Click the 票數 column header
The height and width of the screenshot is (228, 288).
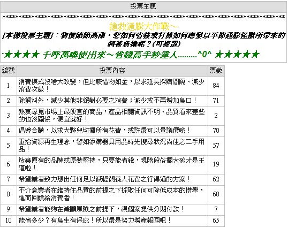216,71
